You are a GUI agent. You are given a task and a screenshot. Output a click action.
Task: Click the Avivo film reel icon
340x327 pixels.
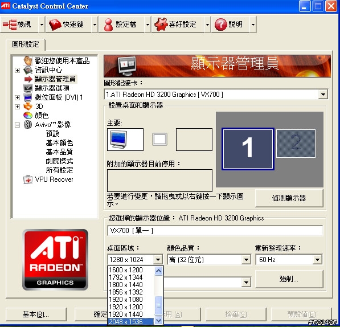[28, 124]
